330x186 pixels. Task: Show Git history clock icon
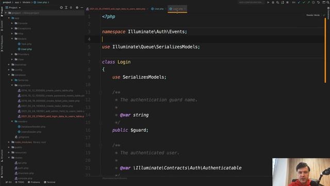(x=313, y=2)
